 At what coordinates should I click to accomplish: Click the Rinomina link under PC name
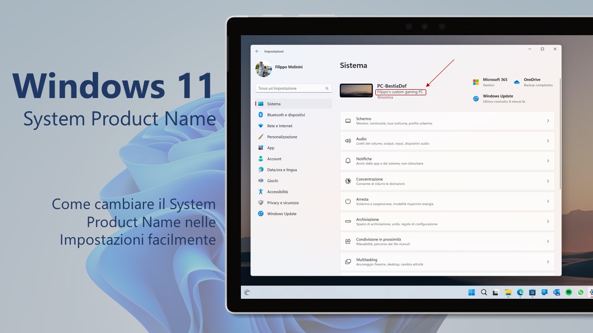385,98
